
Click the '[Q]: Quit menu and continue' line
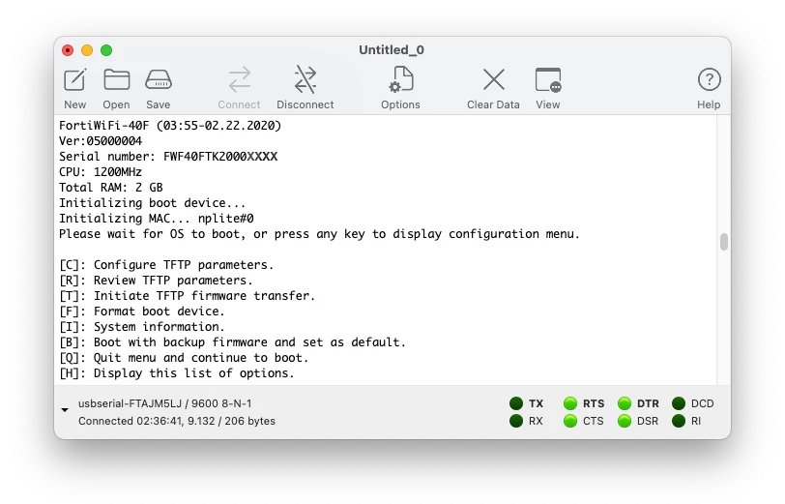(184, 358)
